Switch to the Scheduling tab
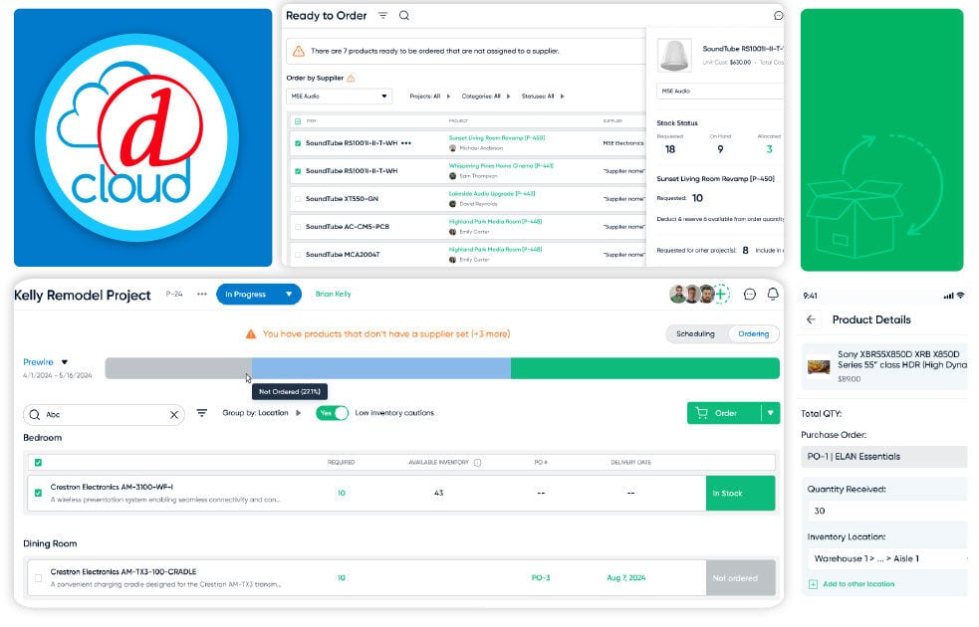This screenshot has height=627, width=979. (694, 333)
